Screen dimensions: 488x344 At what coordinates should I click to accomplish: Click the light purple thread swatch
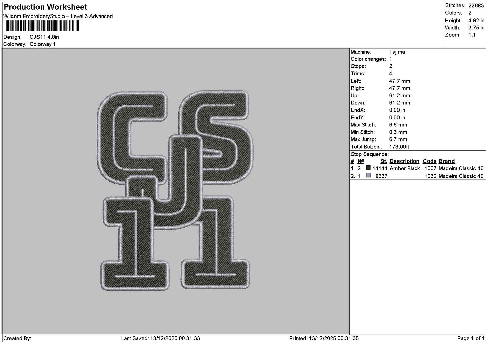368,175
